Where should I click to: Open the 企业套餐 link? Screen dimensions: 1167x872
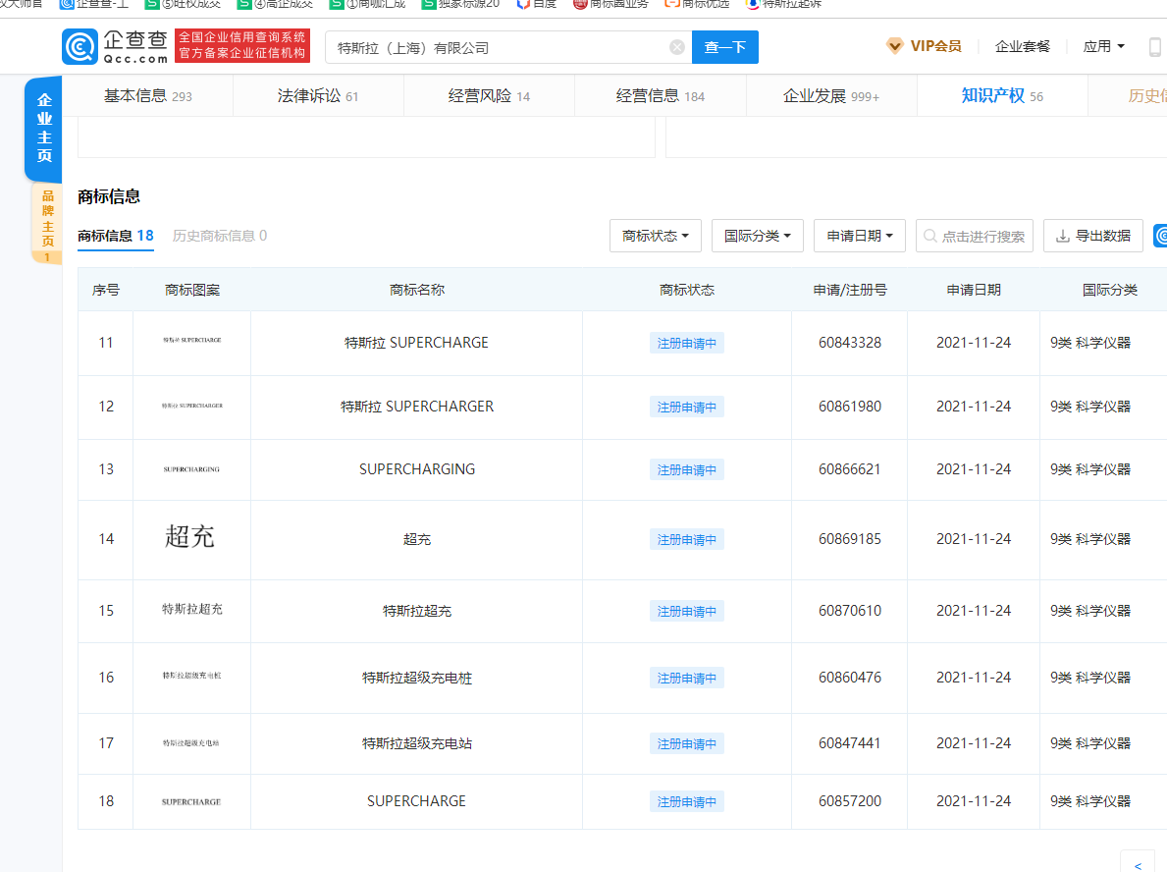click(1022, 46)
